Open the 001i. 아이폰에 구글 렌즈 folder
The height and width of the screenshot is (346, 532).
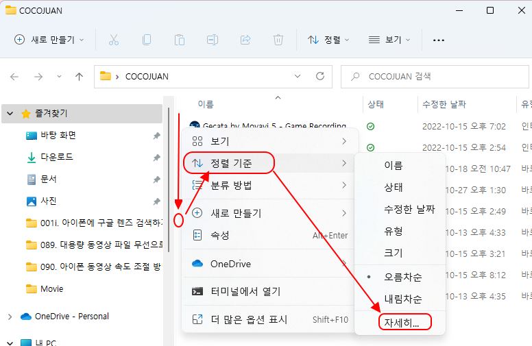[95, 223]
